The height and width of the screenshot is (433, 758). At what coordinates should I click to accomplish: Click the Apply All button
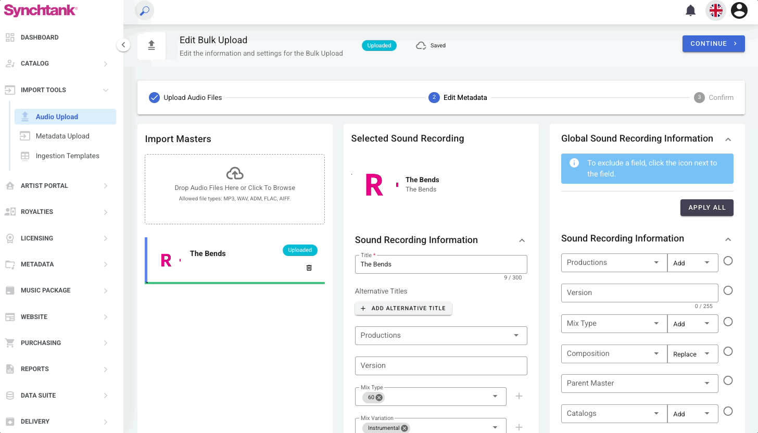click(x=707, y=208)
